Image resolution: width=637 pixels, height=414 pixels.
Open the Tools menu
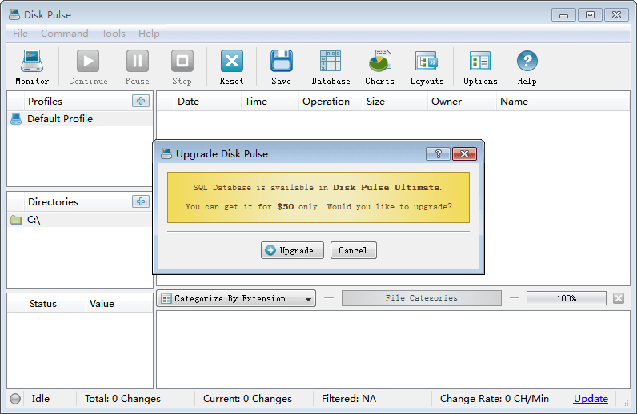113,34
